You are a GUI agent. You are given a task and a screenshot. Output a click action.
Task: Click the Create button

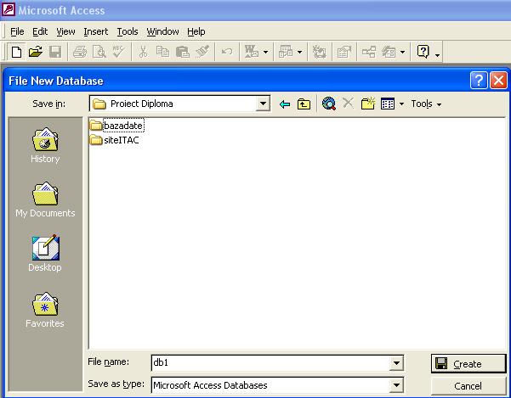coord(468,363)
